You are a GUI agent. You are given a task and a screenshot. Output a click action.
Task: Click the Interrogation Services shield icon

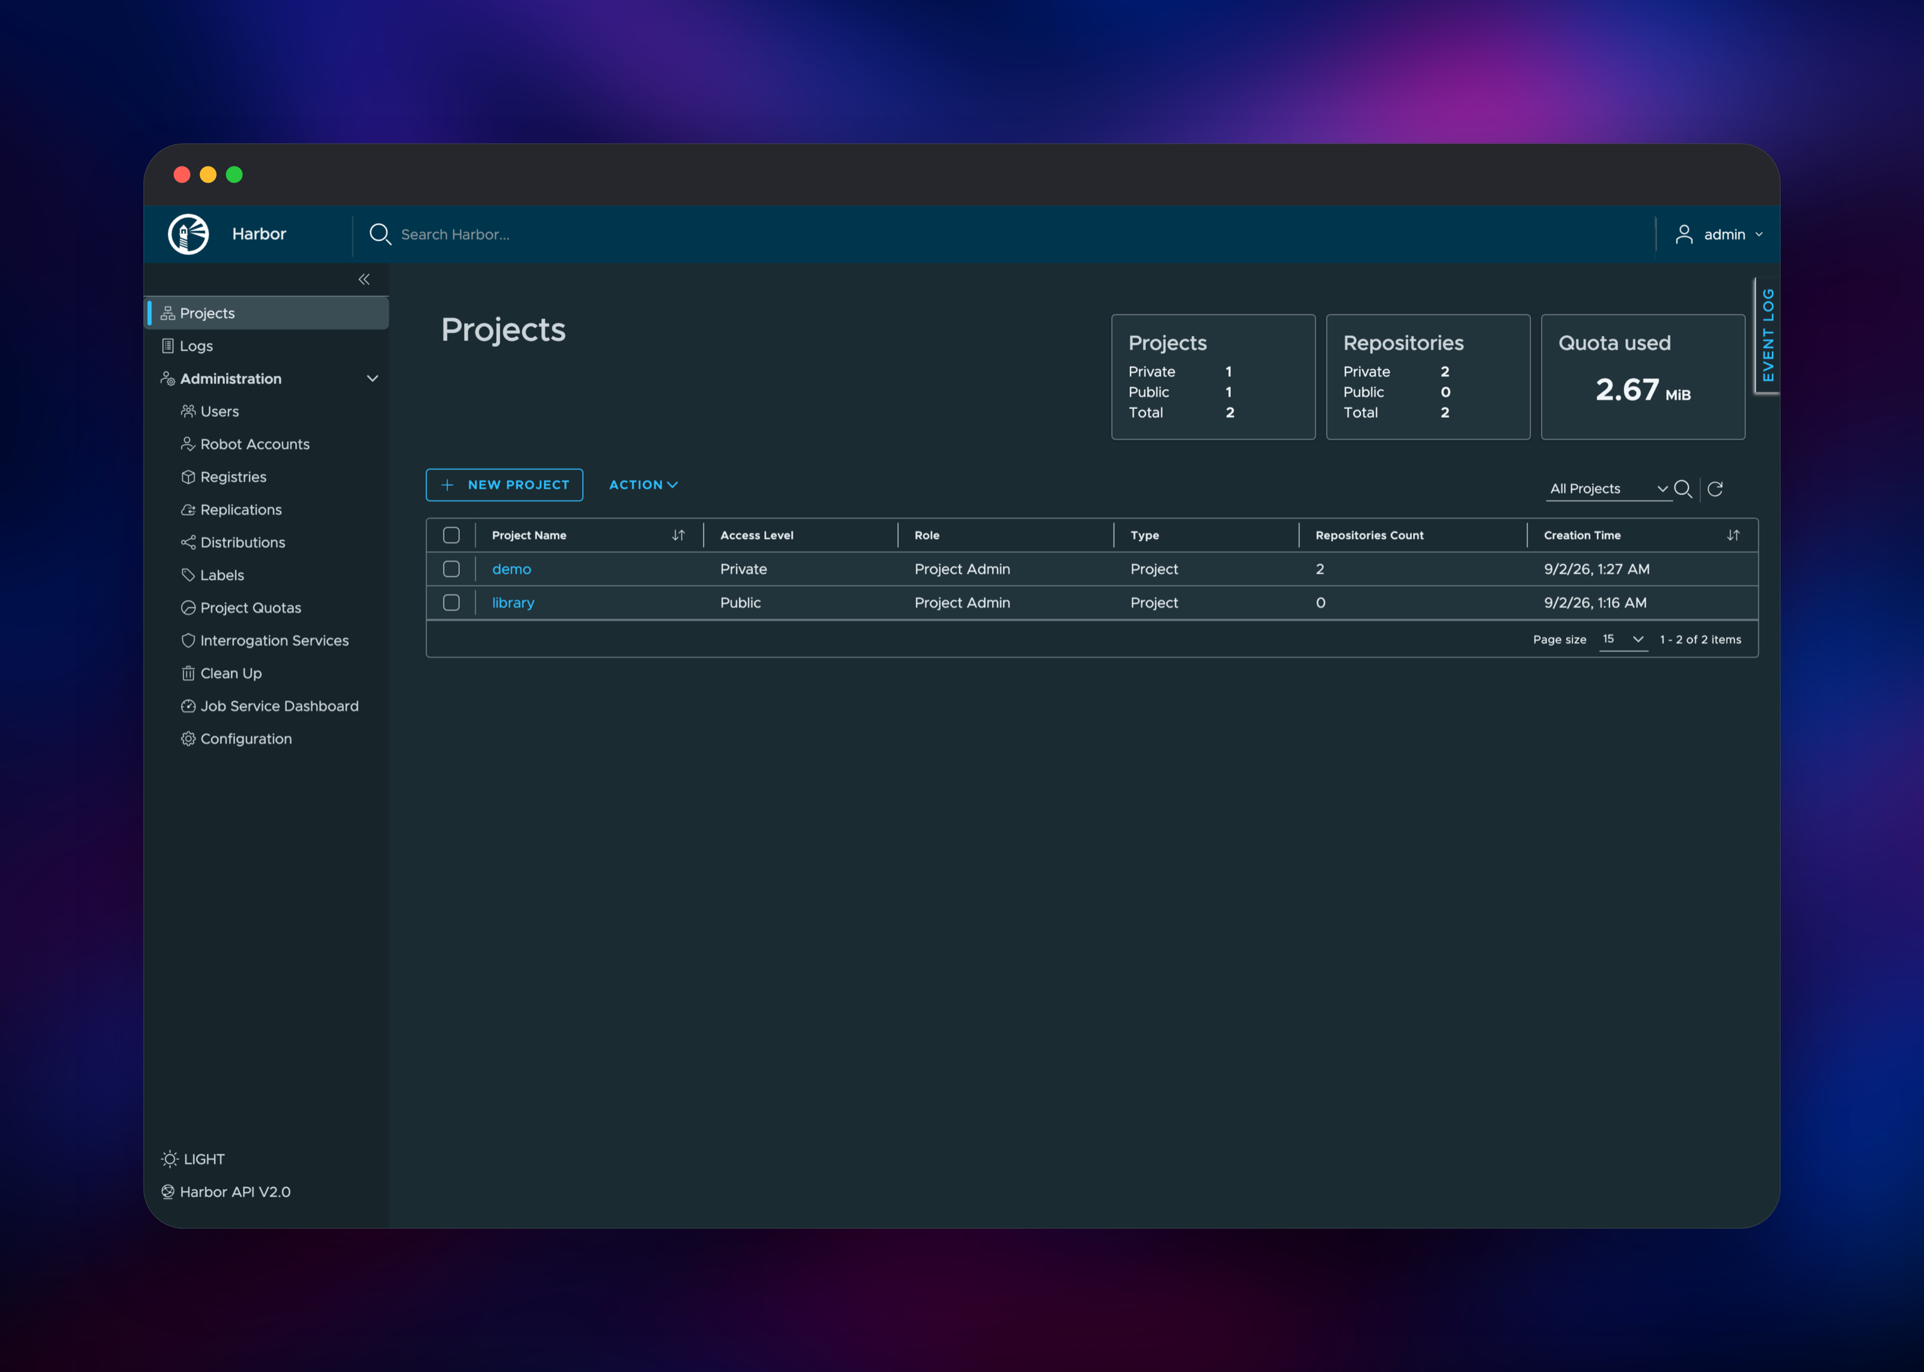(188, 642)
